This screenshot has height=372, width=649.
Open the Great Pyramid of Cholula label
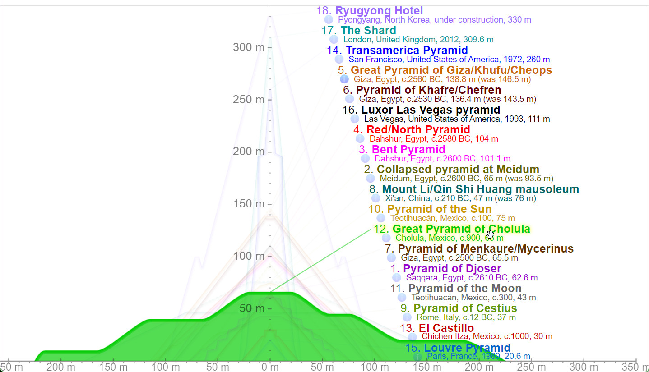(x=461, y=229)
